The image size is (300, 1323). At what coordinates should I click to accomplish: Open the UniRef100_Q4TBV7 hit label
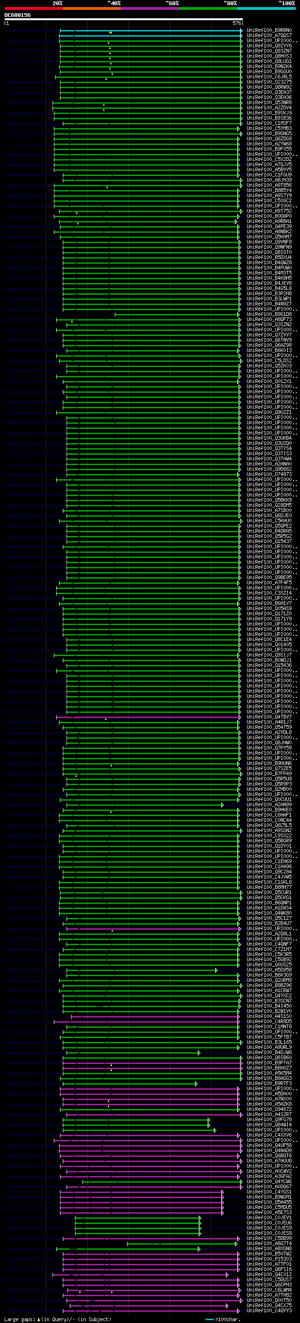(x=269, y=717)
